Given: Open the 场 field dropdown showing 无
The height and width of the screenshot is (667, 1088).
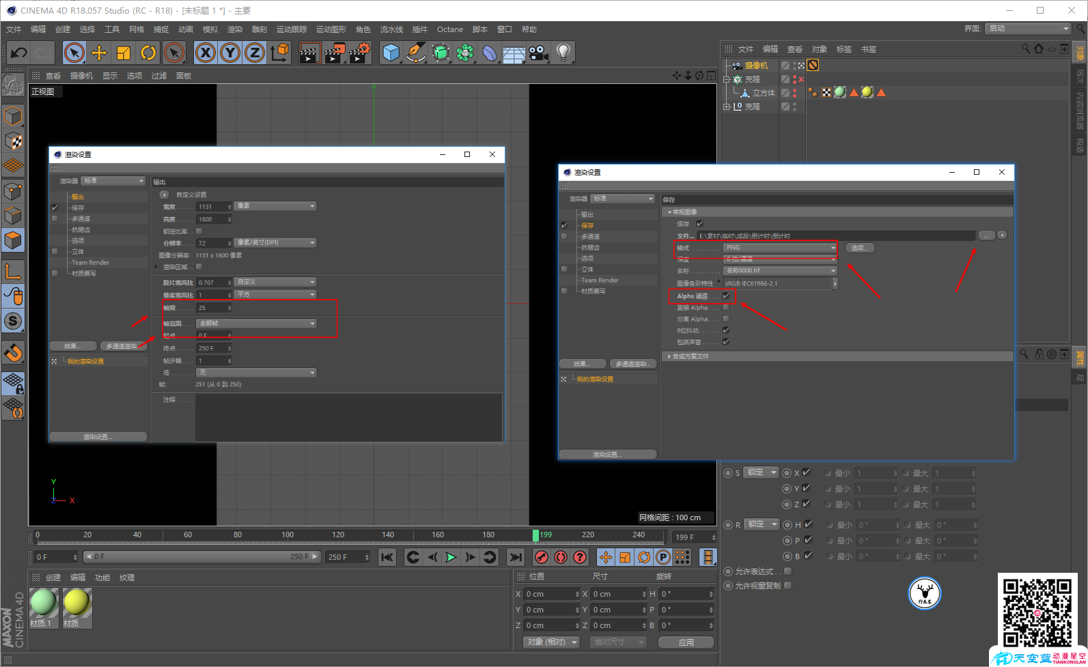Looking at the screenshot, I should [x=257, y=372].
